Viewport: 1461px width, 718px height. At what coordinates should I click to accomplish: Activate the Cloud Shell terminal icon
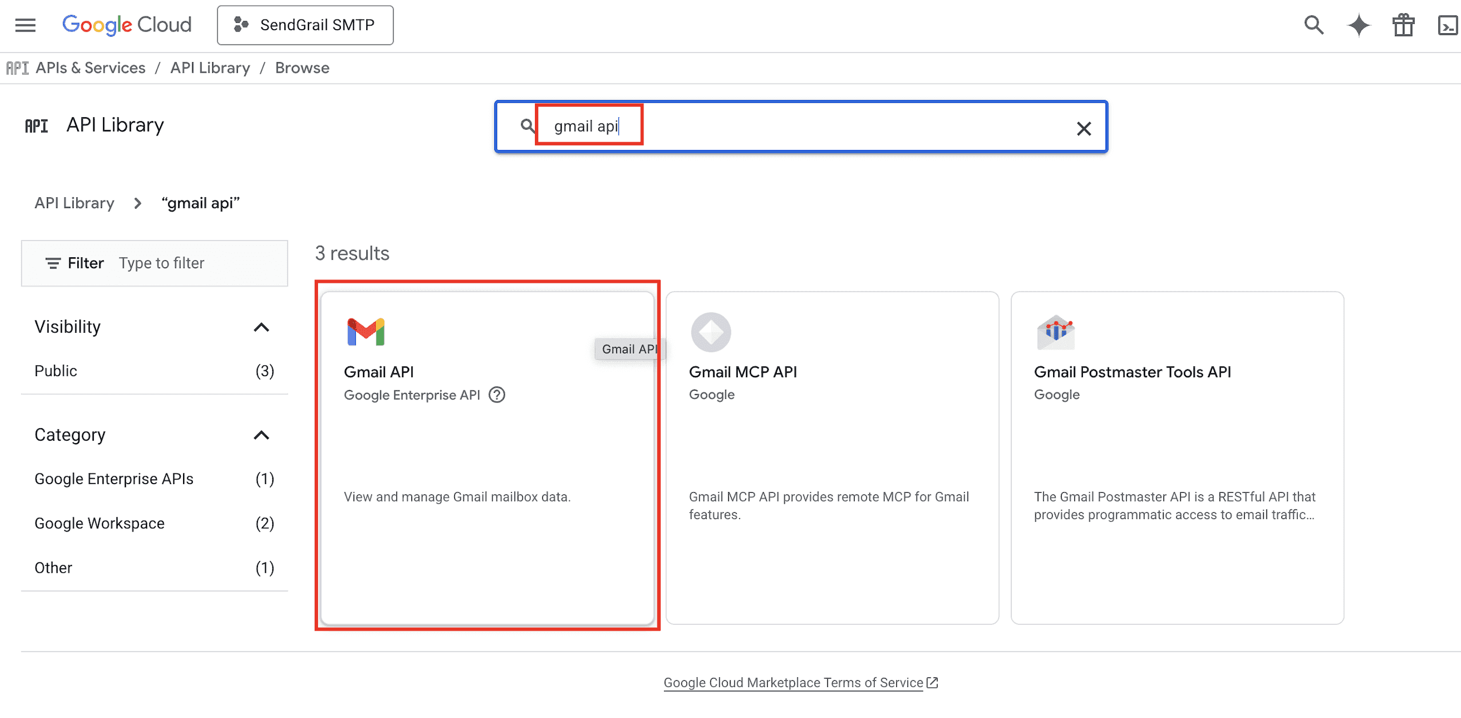tap(1448, 25)
